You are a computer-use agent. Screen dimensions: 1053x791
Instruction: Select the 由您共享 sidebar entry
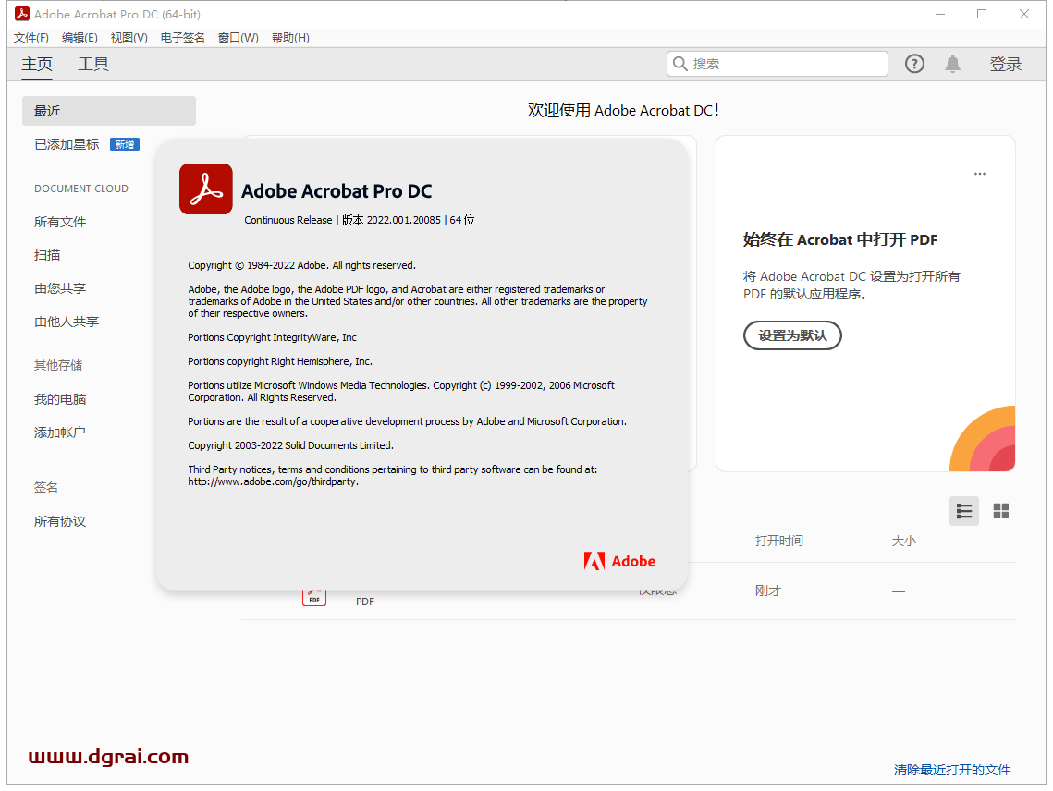[58, 287]
